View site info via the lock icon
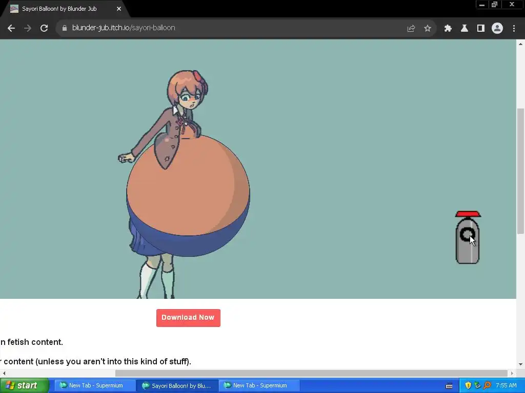 point(65,28)
